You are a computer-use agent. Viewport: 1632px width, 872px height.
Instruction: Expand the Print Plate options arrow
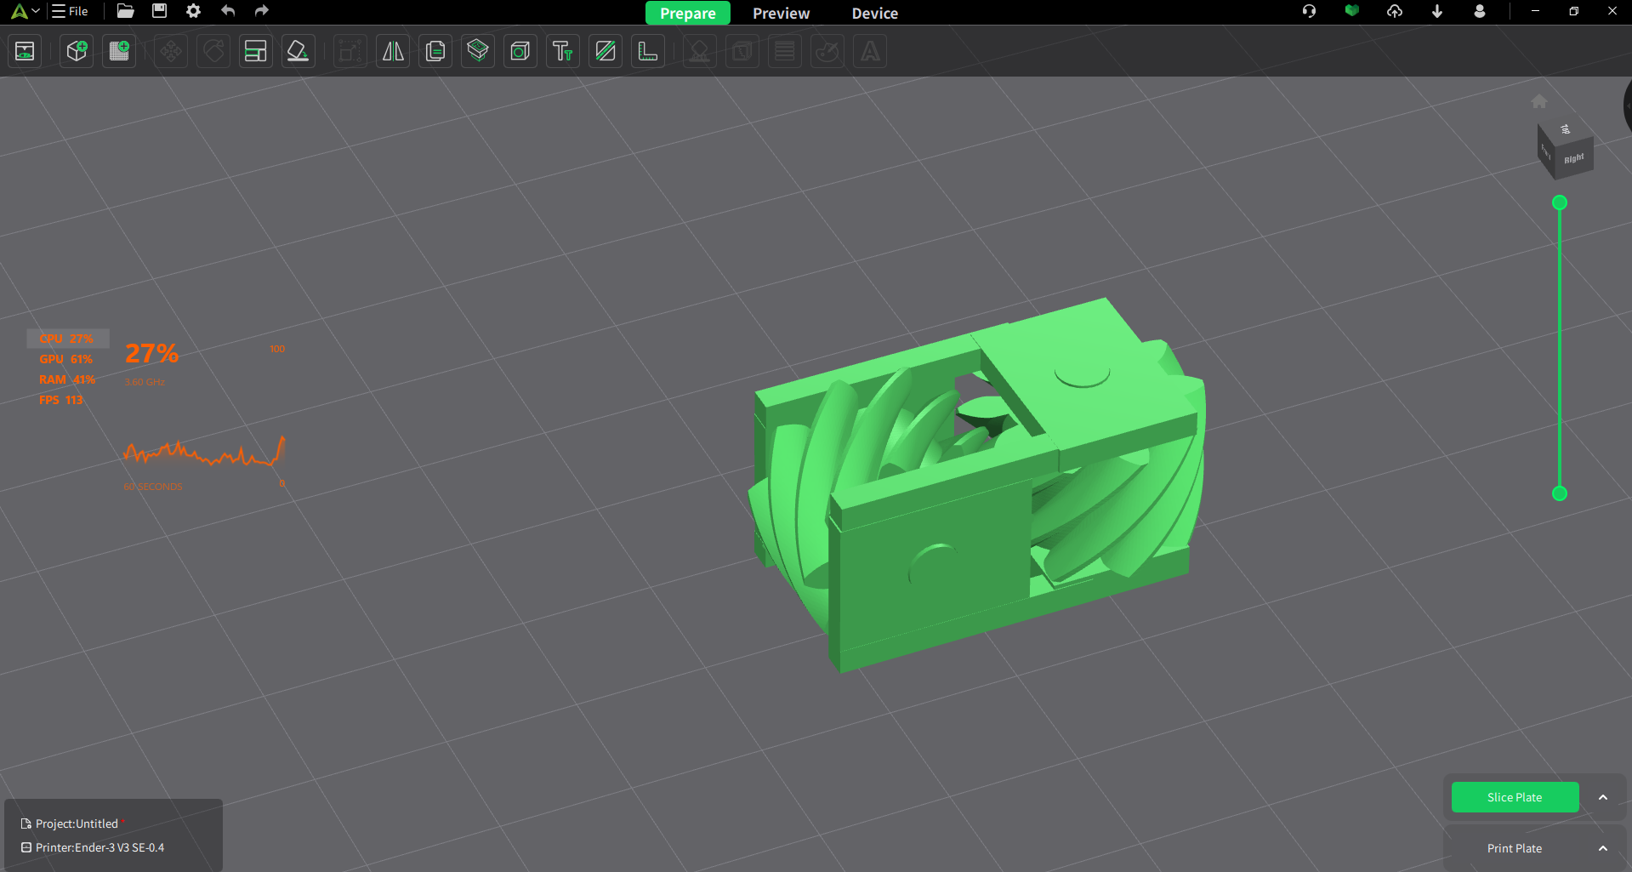click(x=1603, y=848)
